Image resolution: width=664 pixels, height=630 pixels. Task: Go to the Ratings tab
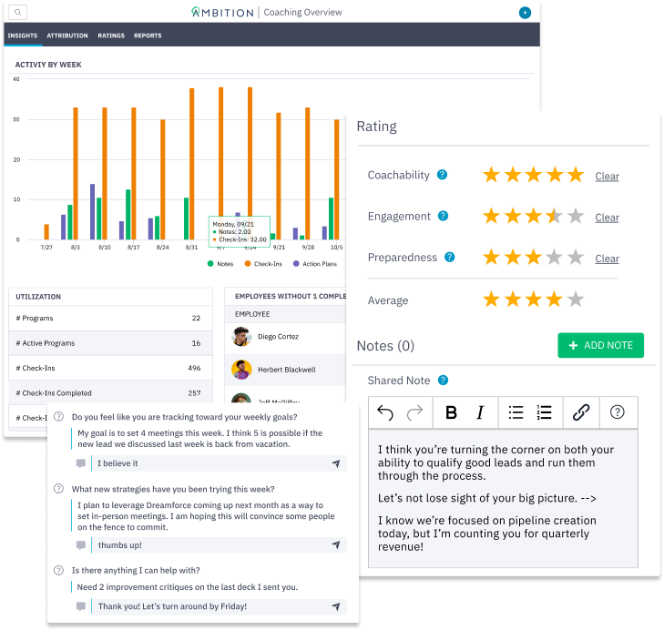point(111,36)
